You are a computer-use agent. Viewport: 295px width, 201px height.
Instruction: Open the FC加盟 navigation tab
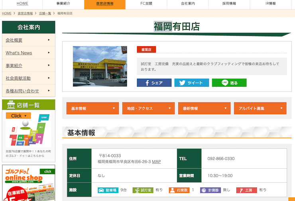146,4
